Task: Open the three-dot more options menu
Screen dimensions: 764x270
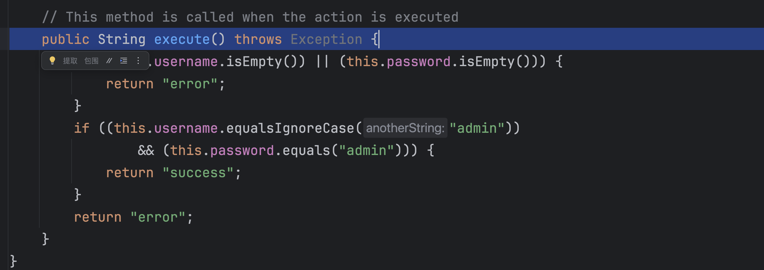Action: coord(138,61)
